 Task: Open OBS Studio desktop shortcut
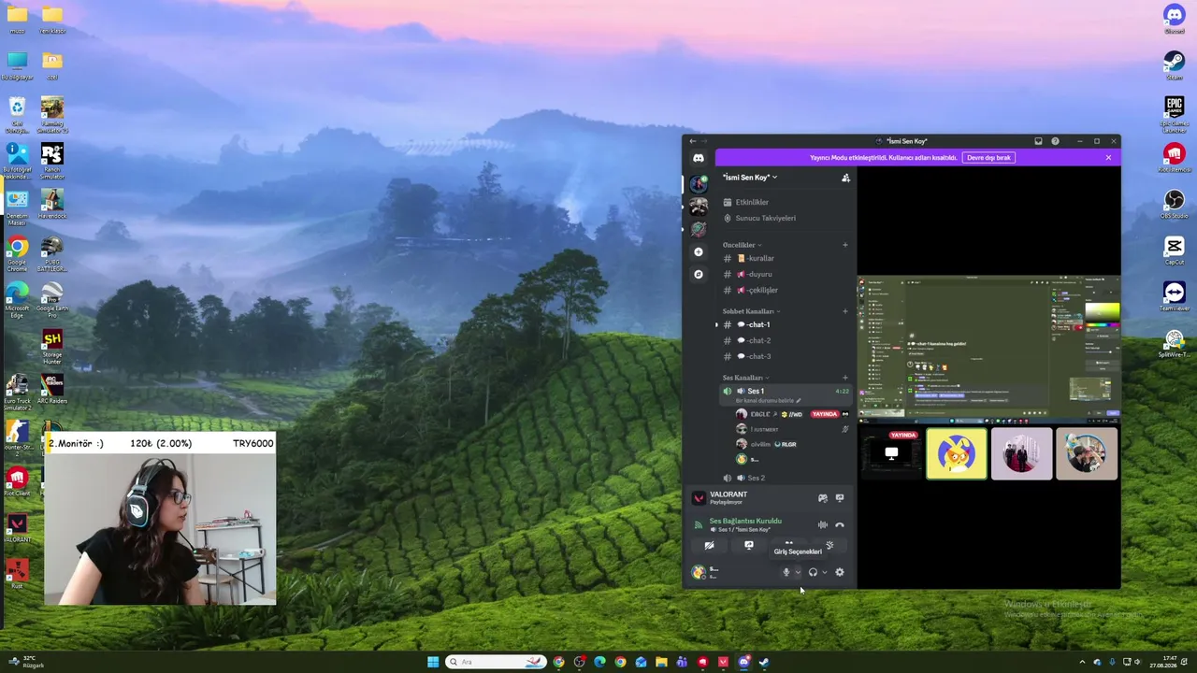1175,204
